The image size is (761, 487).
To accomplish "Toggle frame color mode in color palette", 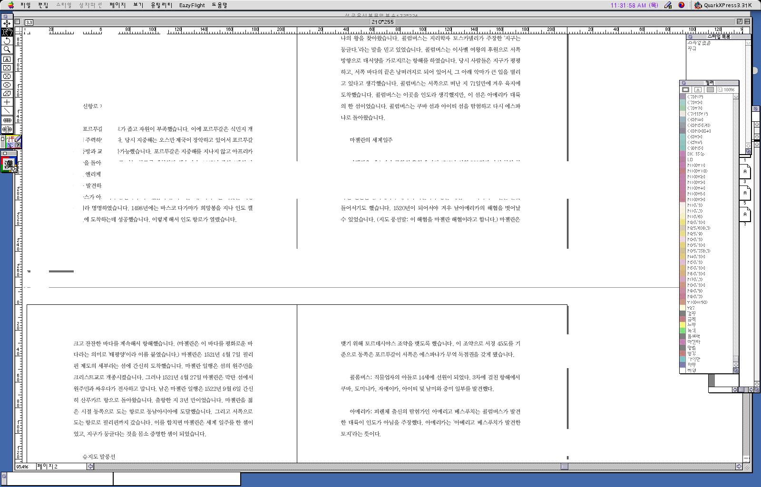I will point(685,89).
